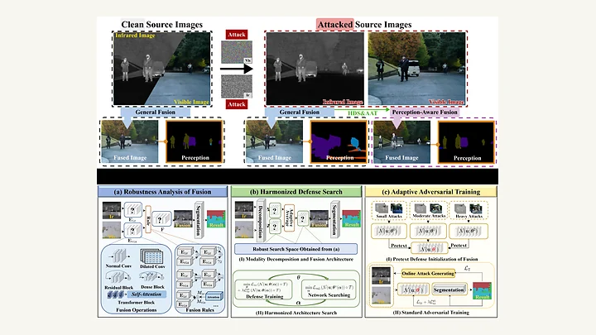This screenshot has height=335, width=596.
Task: Click the "Normal Conv" operation label
Action: pos(118,266)
